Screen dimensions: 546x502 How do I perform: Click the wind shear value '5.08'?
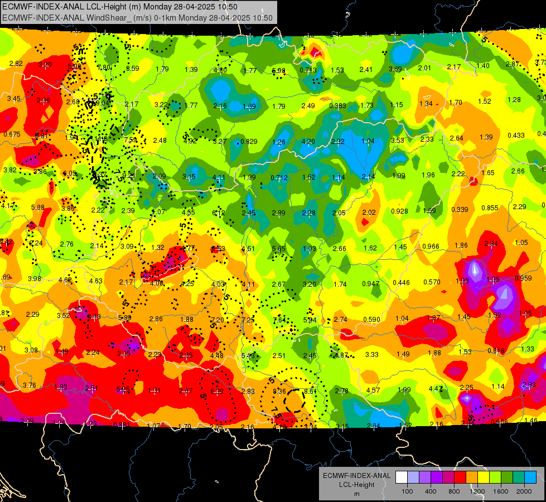coord(37,207)
